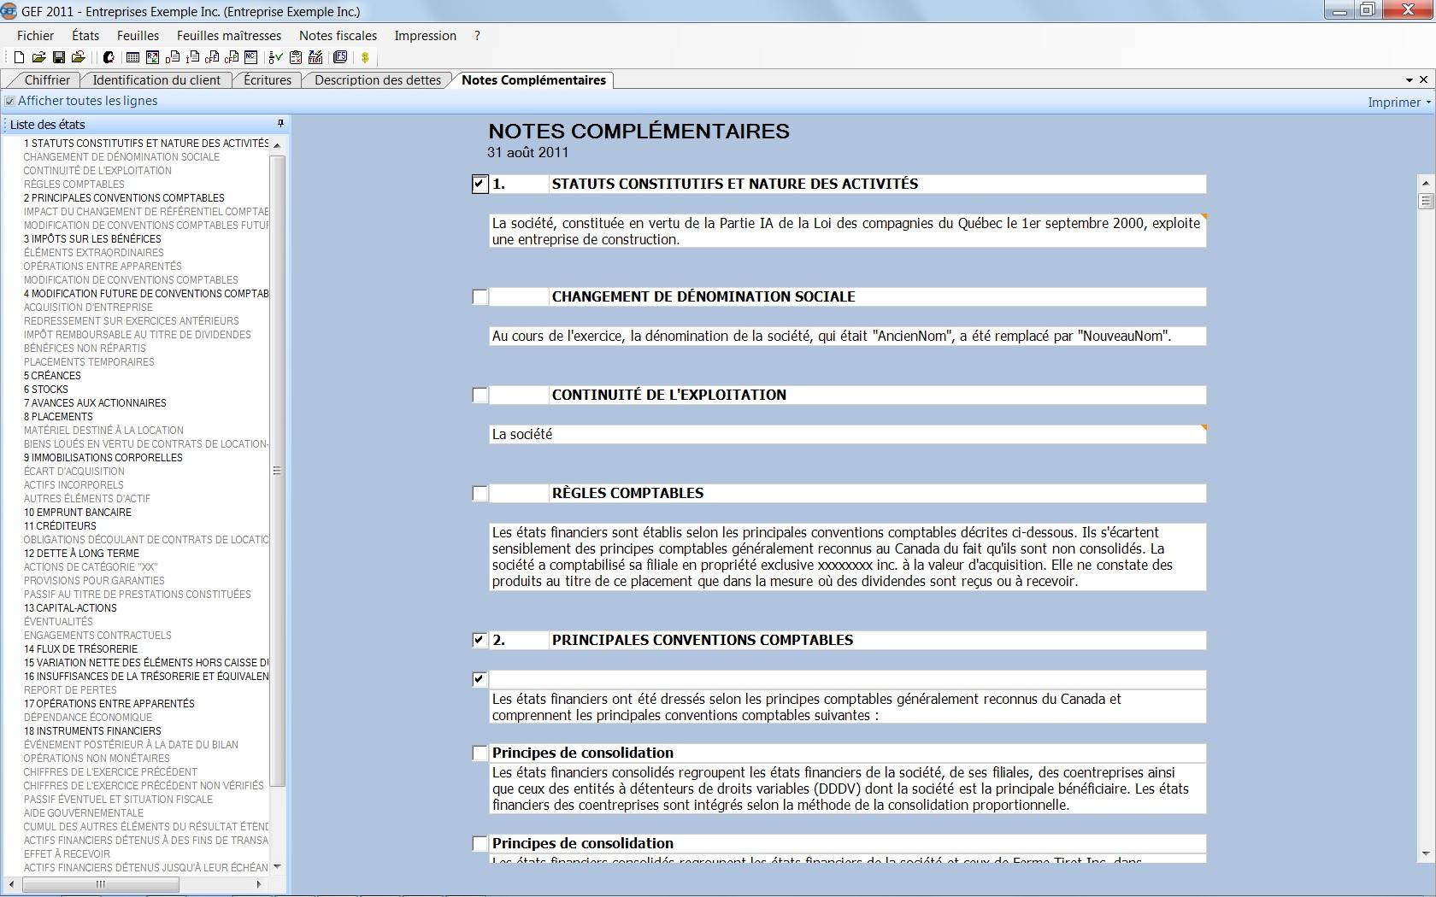The image size is (1436, 897).
Task: Click the client head profile icon
Action: click(109, 57)
